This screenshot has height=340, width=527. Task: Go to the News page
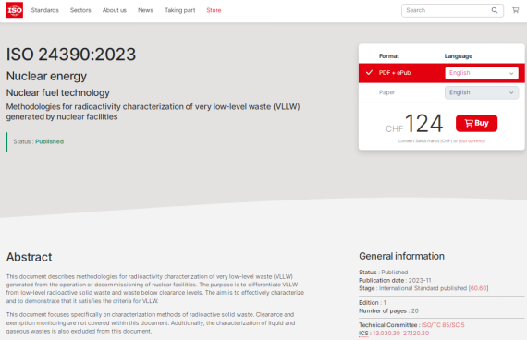coord(145,10)
